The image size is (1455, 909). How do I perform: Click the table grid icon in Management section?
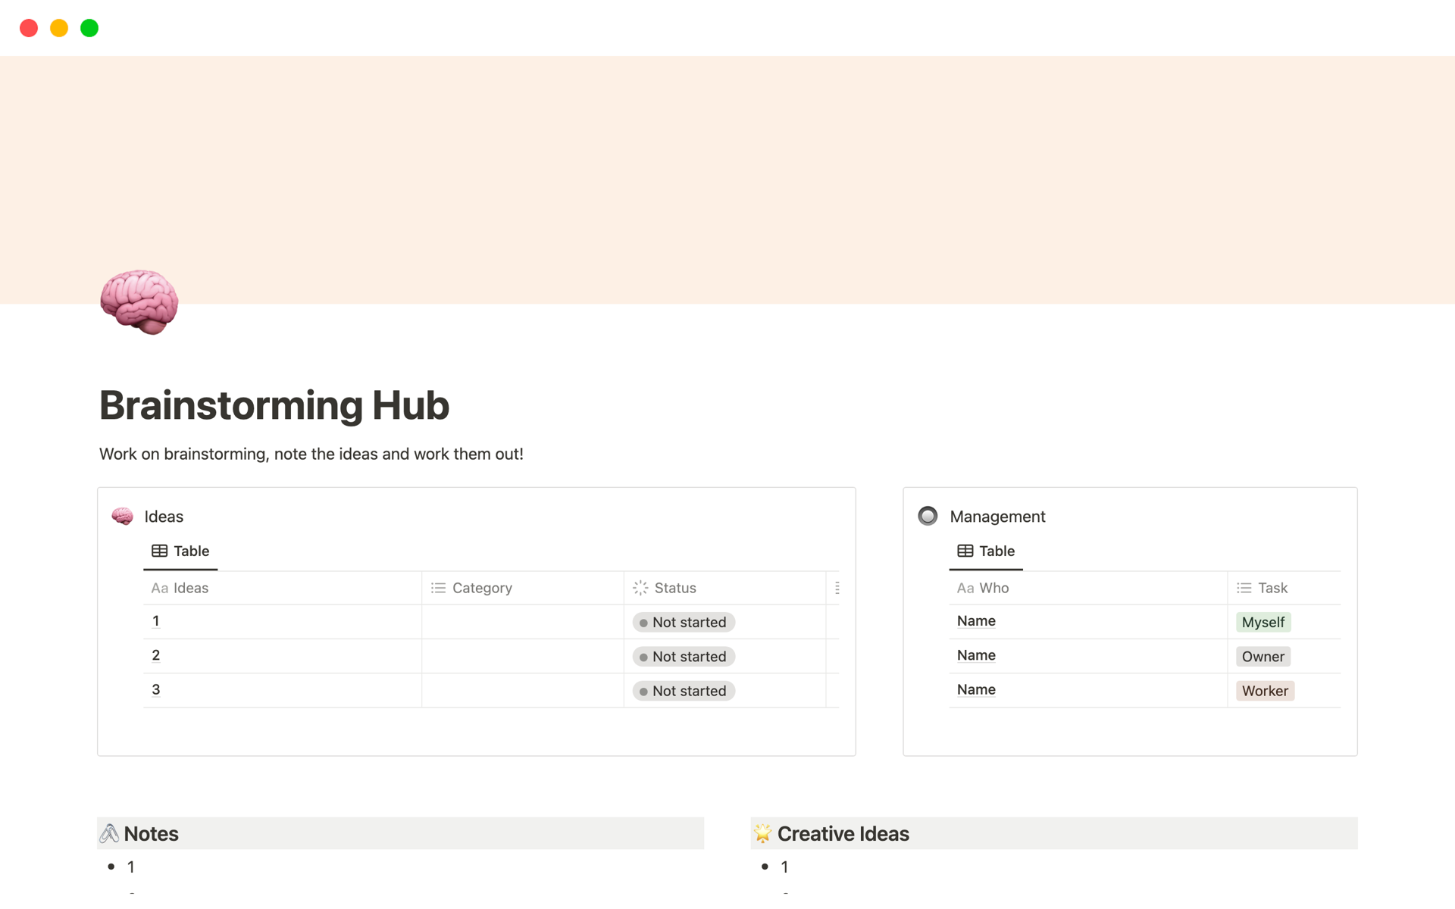(x=964, y=550)
